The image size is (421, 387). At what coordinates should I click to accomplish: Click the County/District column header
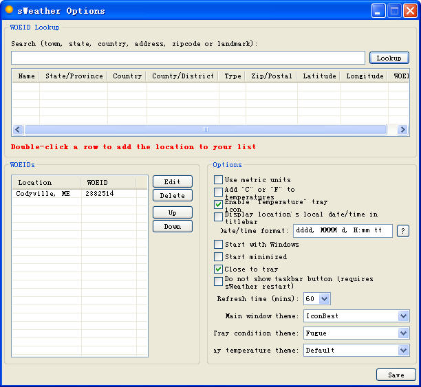pos(182,76)
